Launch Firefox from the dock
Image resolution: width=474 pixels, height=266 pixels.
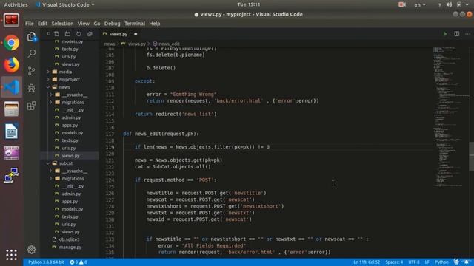(x=12, y=65)
